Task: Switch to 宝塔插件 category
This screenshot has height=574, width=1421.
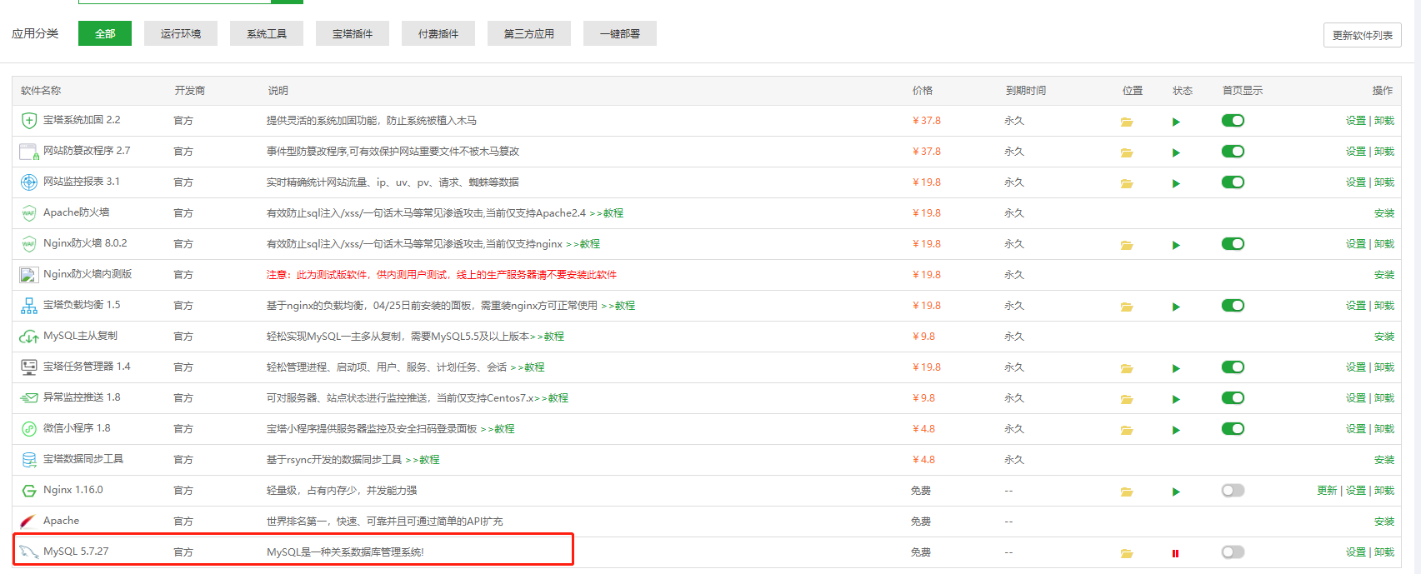Action: [353, 33]
